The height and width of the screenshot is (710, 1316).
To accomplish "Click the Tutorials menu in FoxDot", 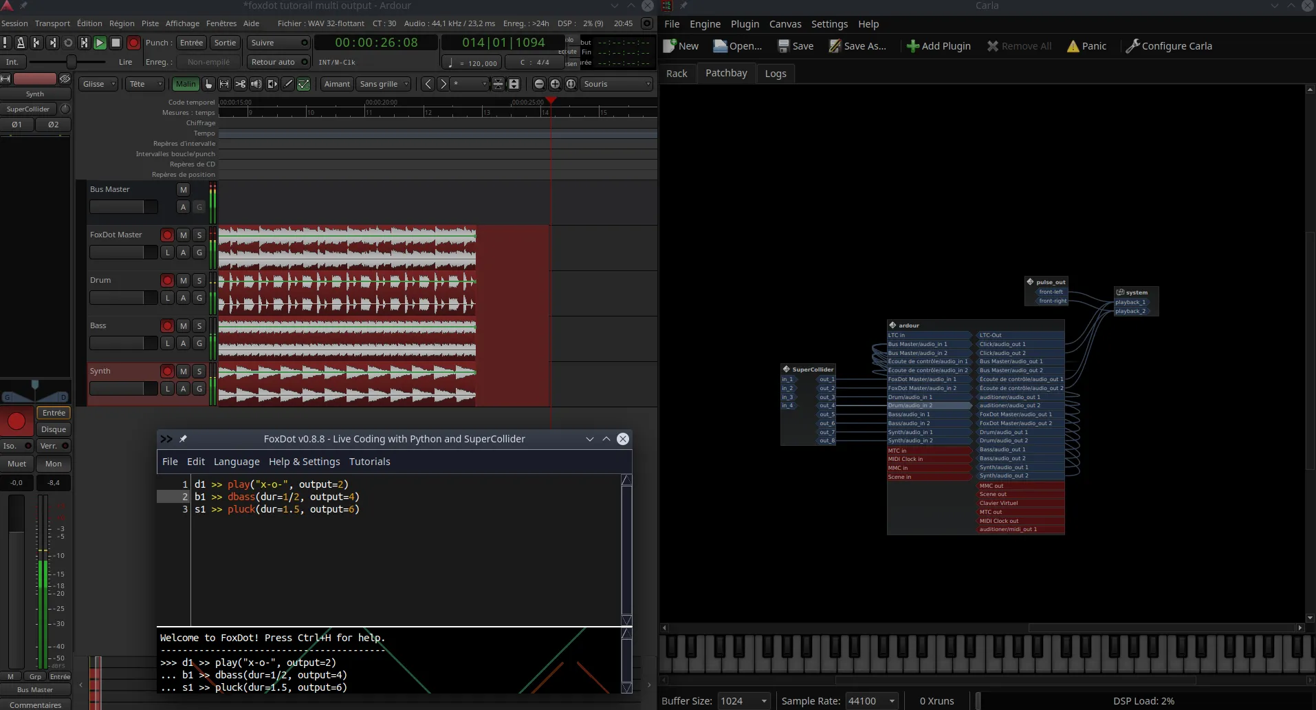I will (369, 462).
